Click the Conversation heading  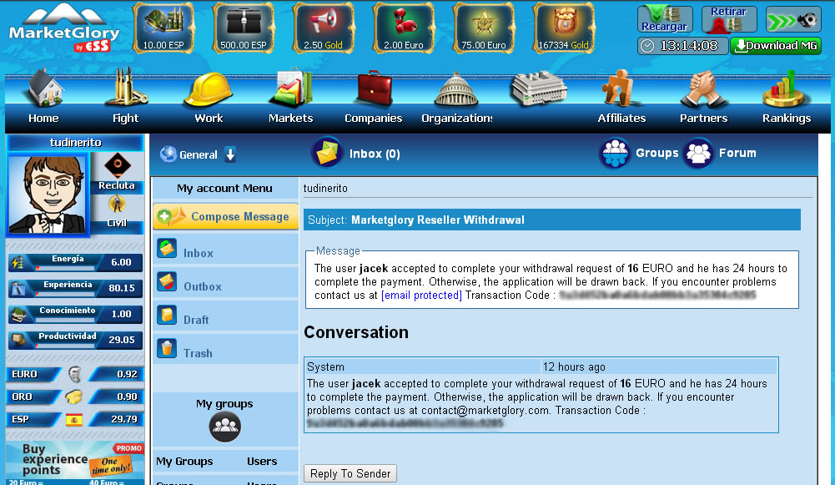point(356,332)
